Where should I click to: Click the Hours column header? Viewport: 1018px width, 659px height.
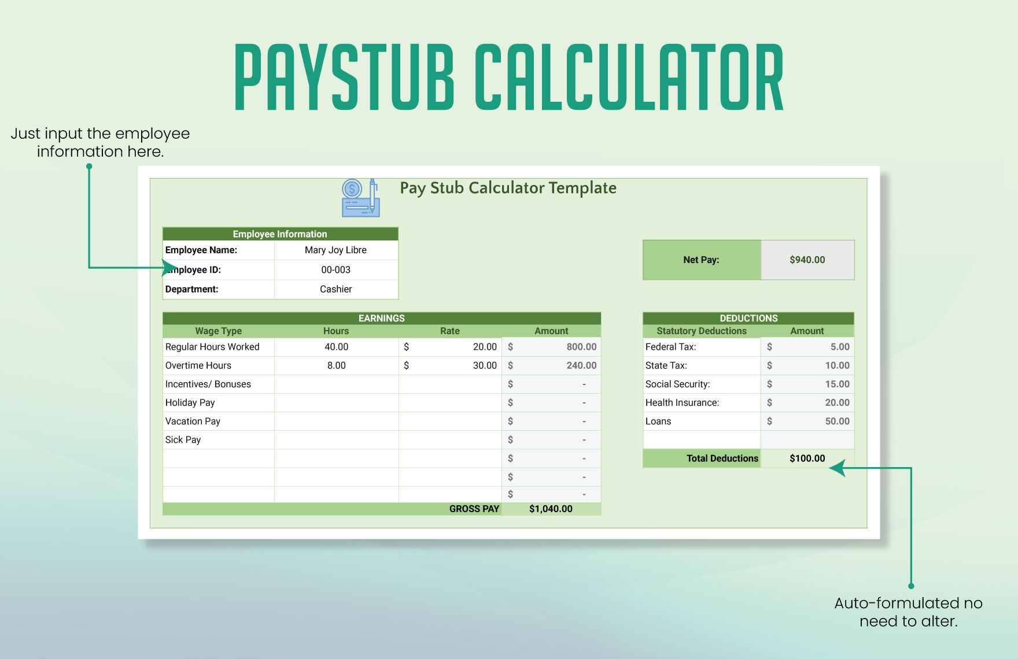(336, 331)
